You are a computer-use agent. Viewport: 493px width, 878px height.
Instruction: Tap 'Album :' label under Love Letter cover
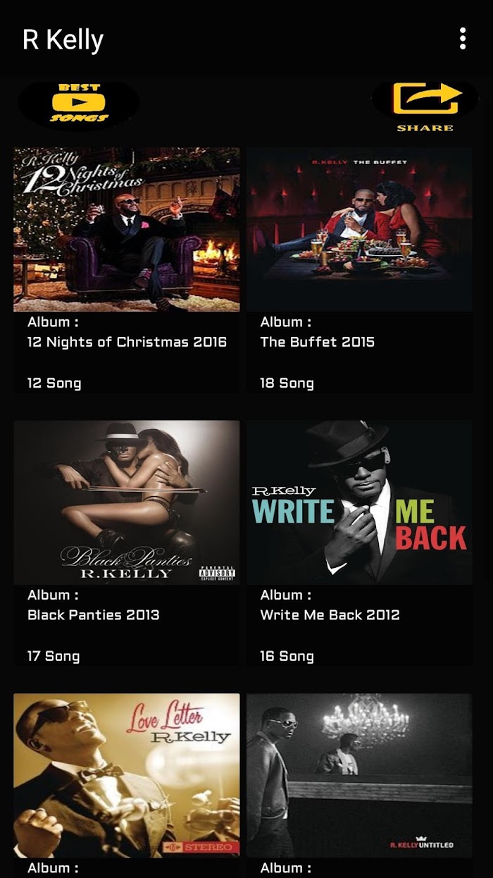click(53, 868)
